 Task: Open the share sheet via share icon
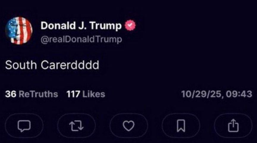pyautogui.click(x=233, y=126)
